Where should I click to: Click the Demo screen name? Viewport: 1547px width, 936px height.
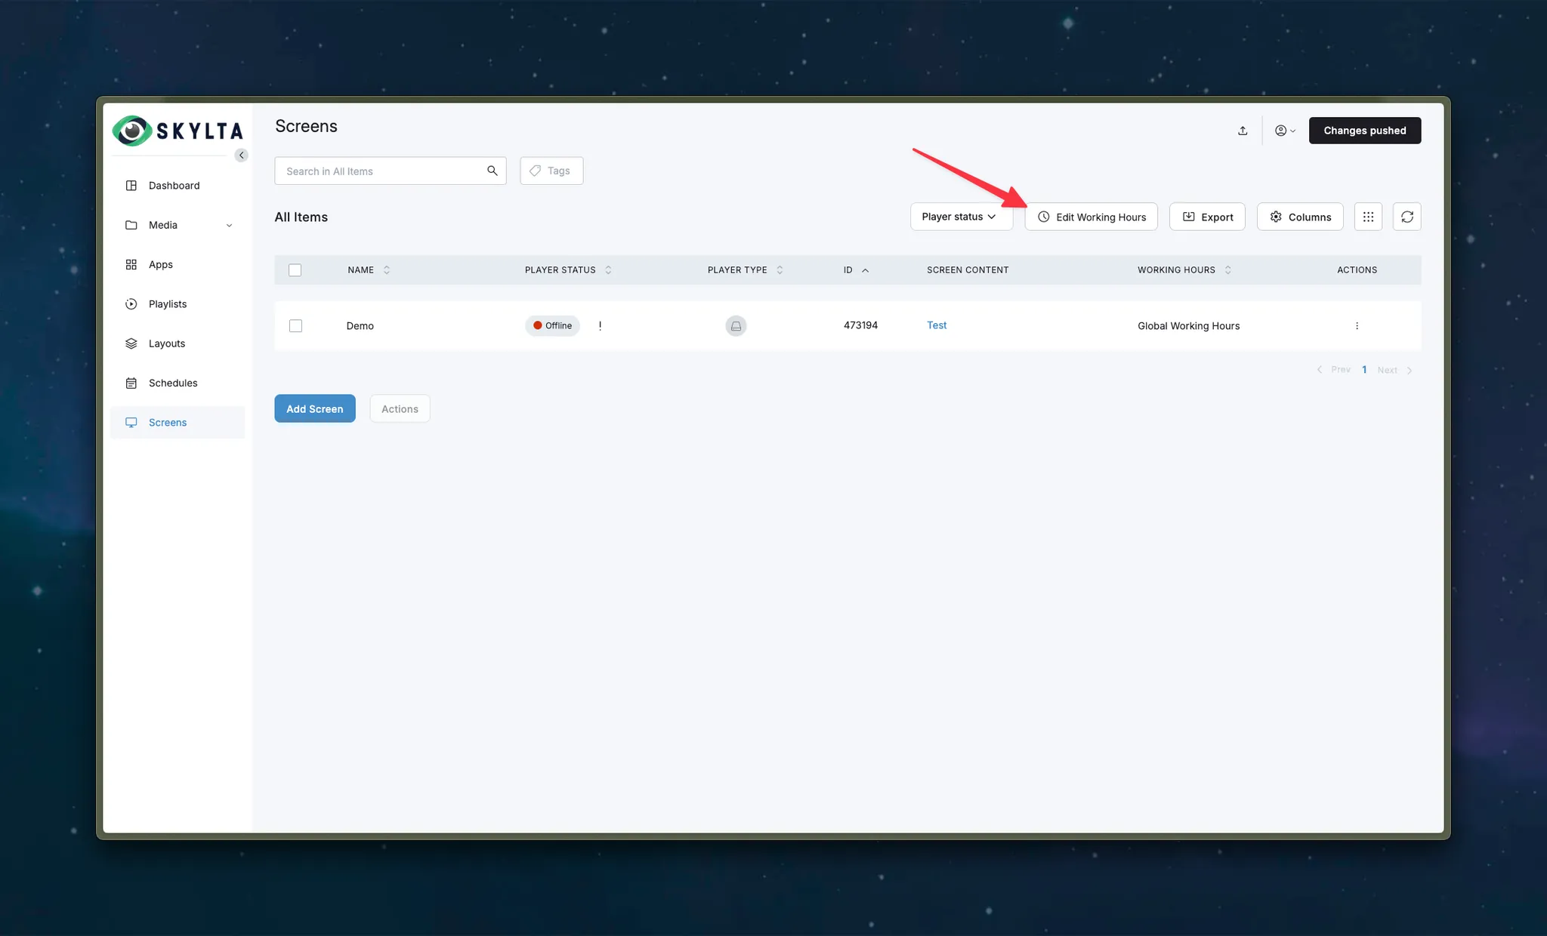pyautogui.click(x=360, y=326)
